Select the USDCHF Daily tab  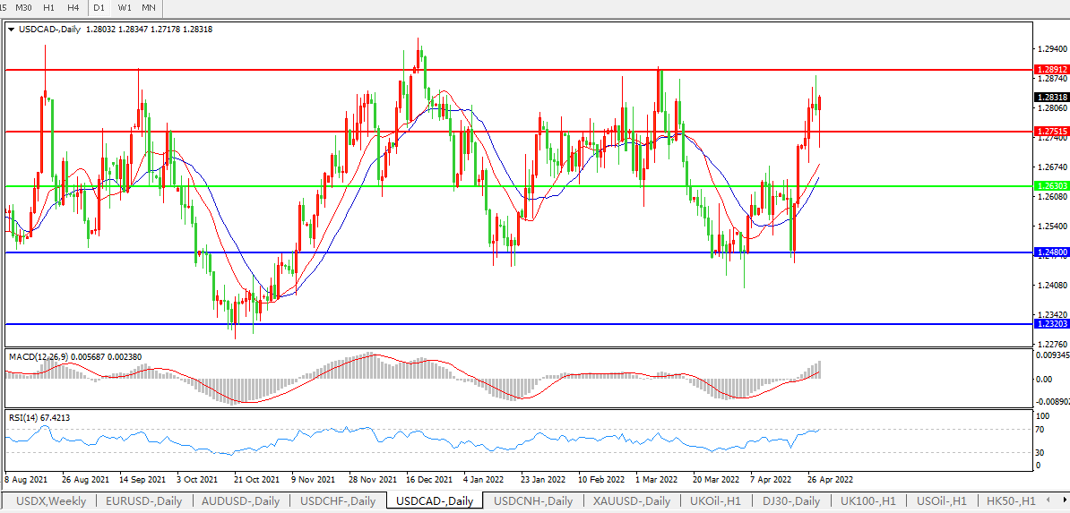point(338,501)
